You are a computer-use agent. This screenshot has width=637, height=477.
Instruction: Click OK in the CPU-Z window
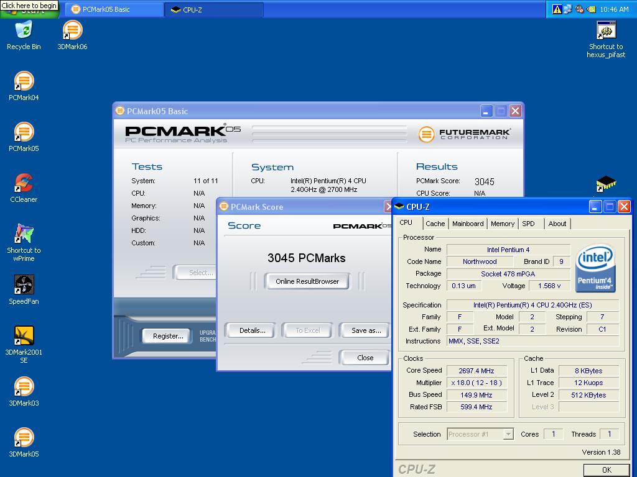pyautogui.click(x=607, y=470)
